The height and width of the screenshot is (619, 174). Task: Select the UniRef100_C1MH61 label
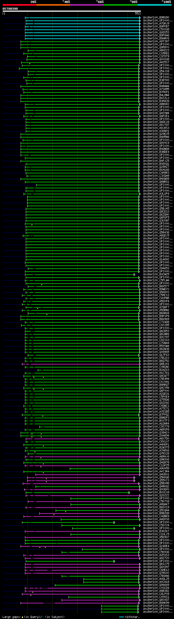click(x=156, y=53)
